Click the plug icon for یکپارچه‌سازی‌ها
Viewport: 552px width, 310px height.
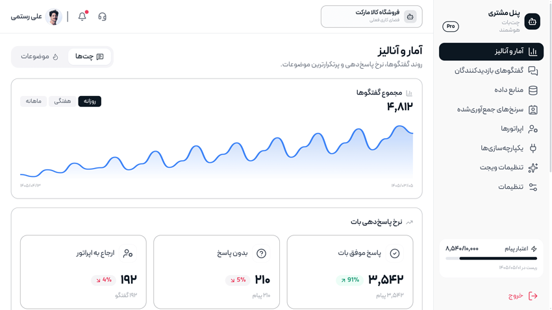pyautogui.click(x=533, y=148)
